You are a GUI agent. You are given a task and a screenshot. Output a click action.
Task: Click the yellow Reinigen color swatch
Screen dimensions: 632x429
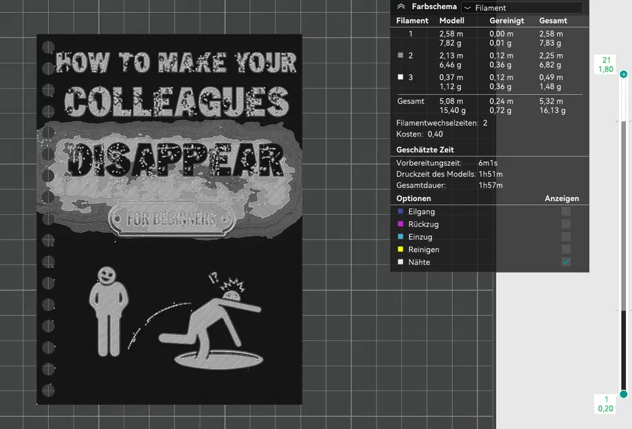tap(400, 249)
